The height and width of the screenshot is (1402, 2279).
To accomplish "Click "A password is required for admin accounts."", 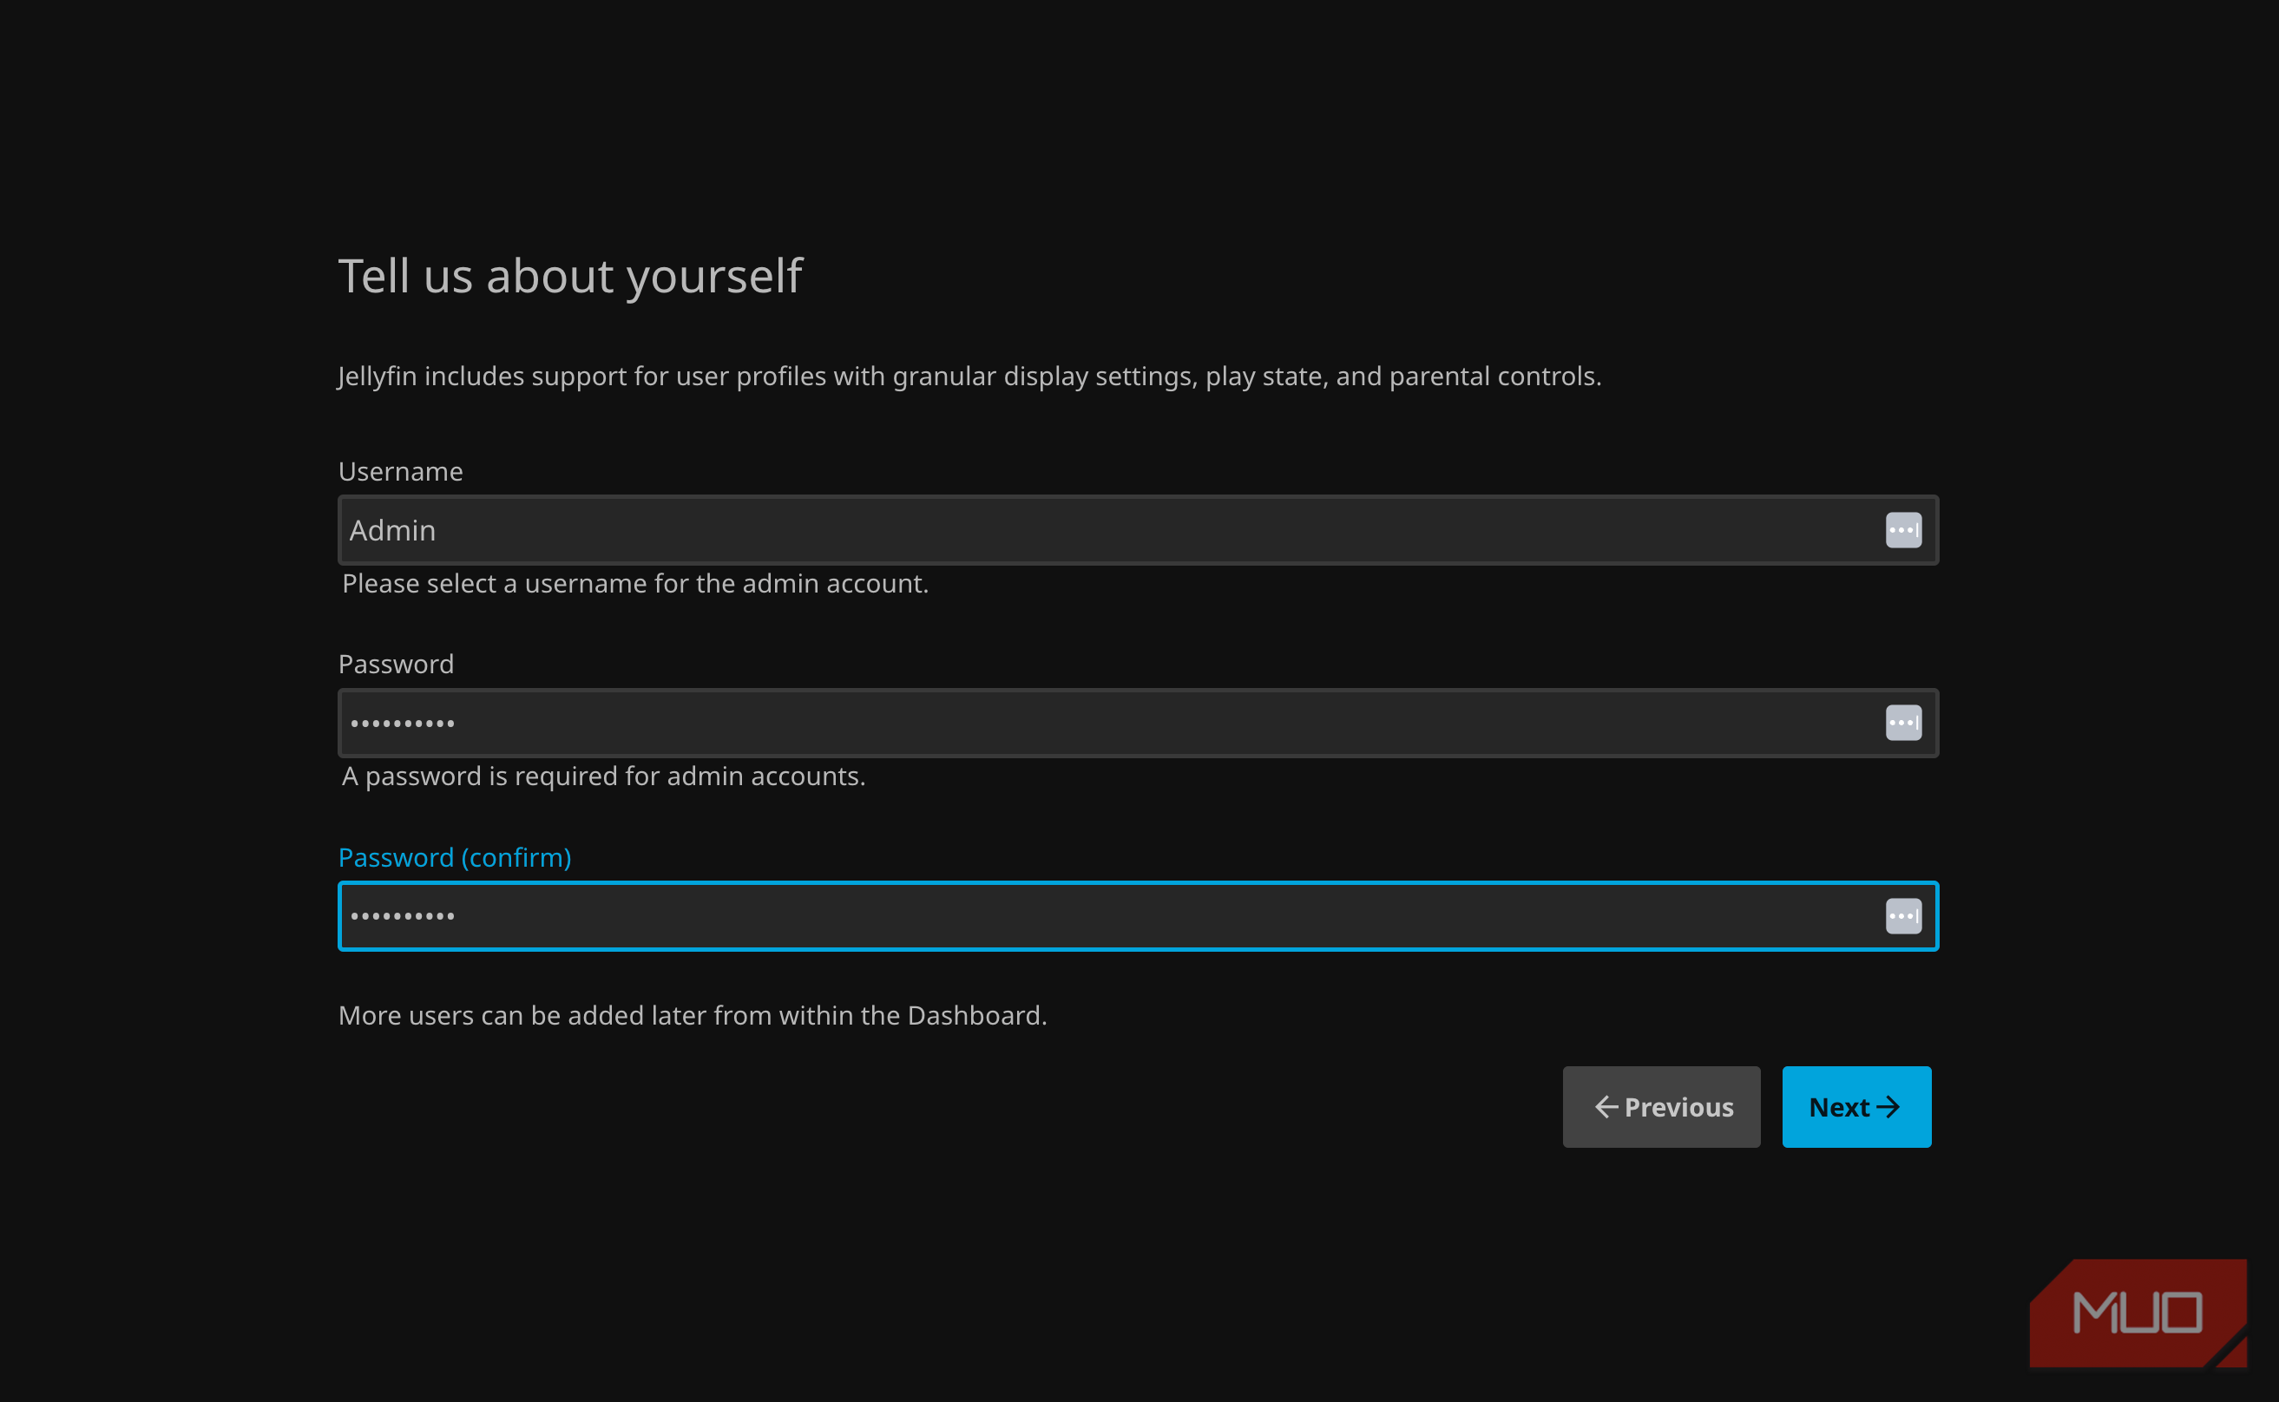I will (604, 777).
